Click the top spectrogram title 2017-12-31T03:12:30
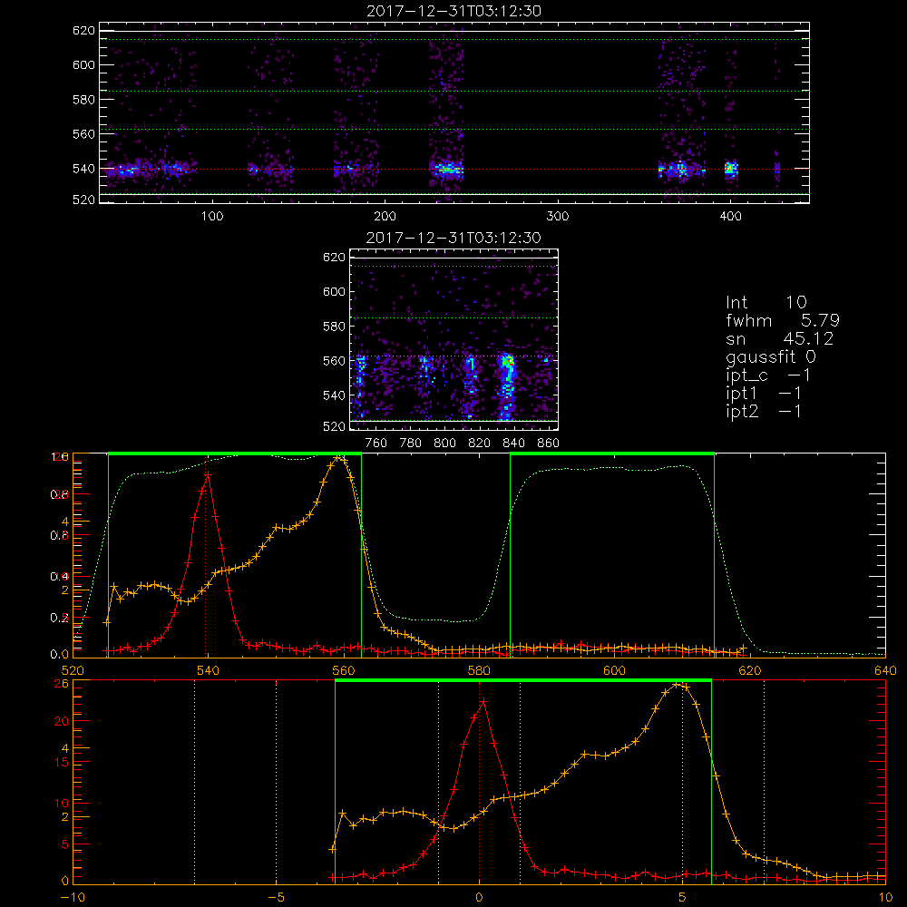 pyautogui.click(x=453, y=11)
